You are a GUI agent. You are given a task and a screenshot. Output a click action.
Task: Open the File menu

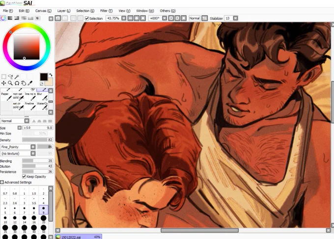coord(8,11)
